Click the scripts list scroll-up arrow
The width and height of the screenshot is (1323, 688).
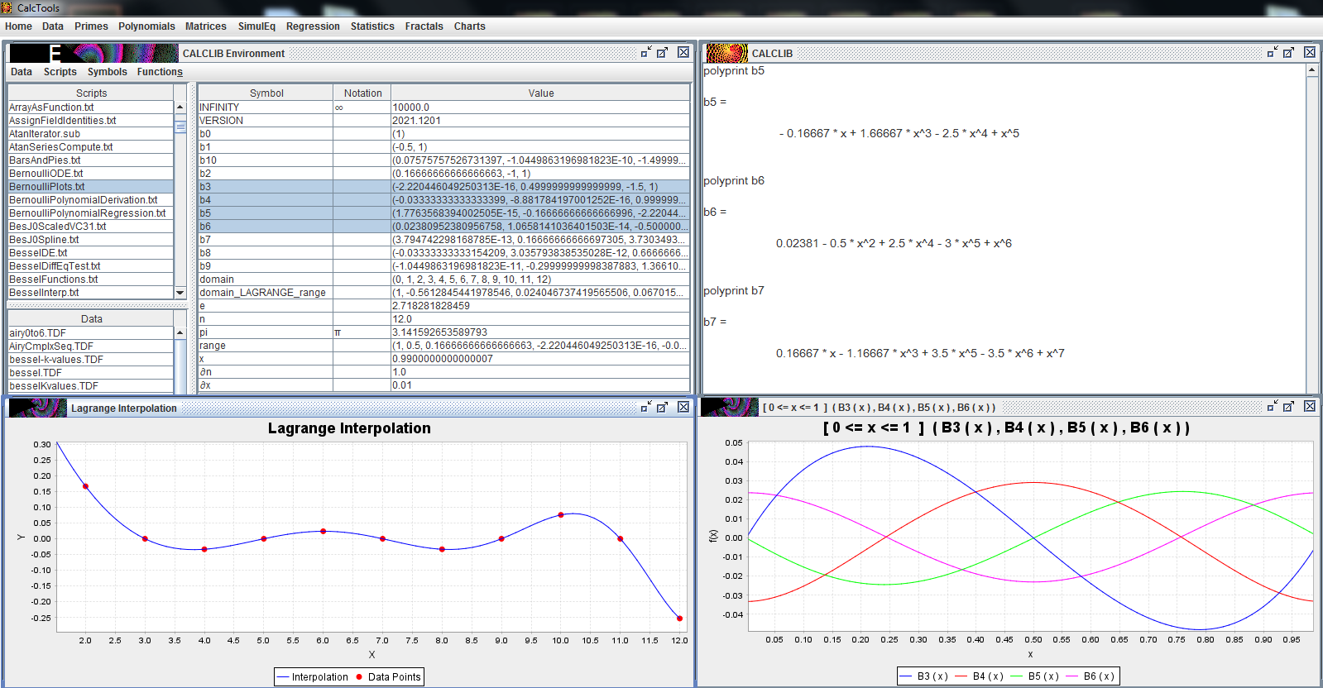(x=180, y=107)
